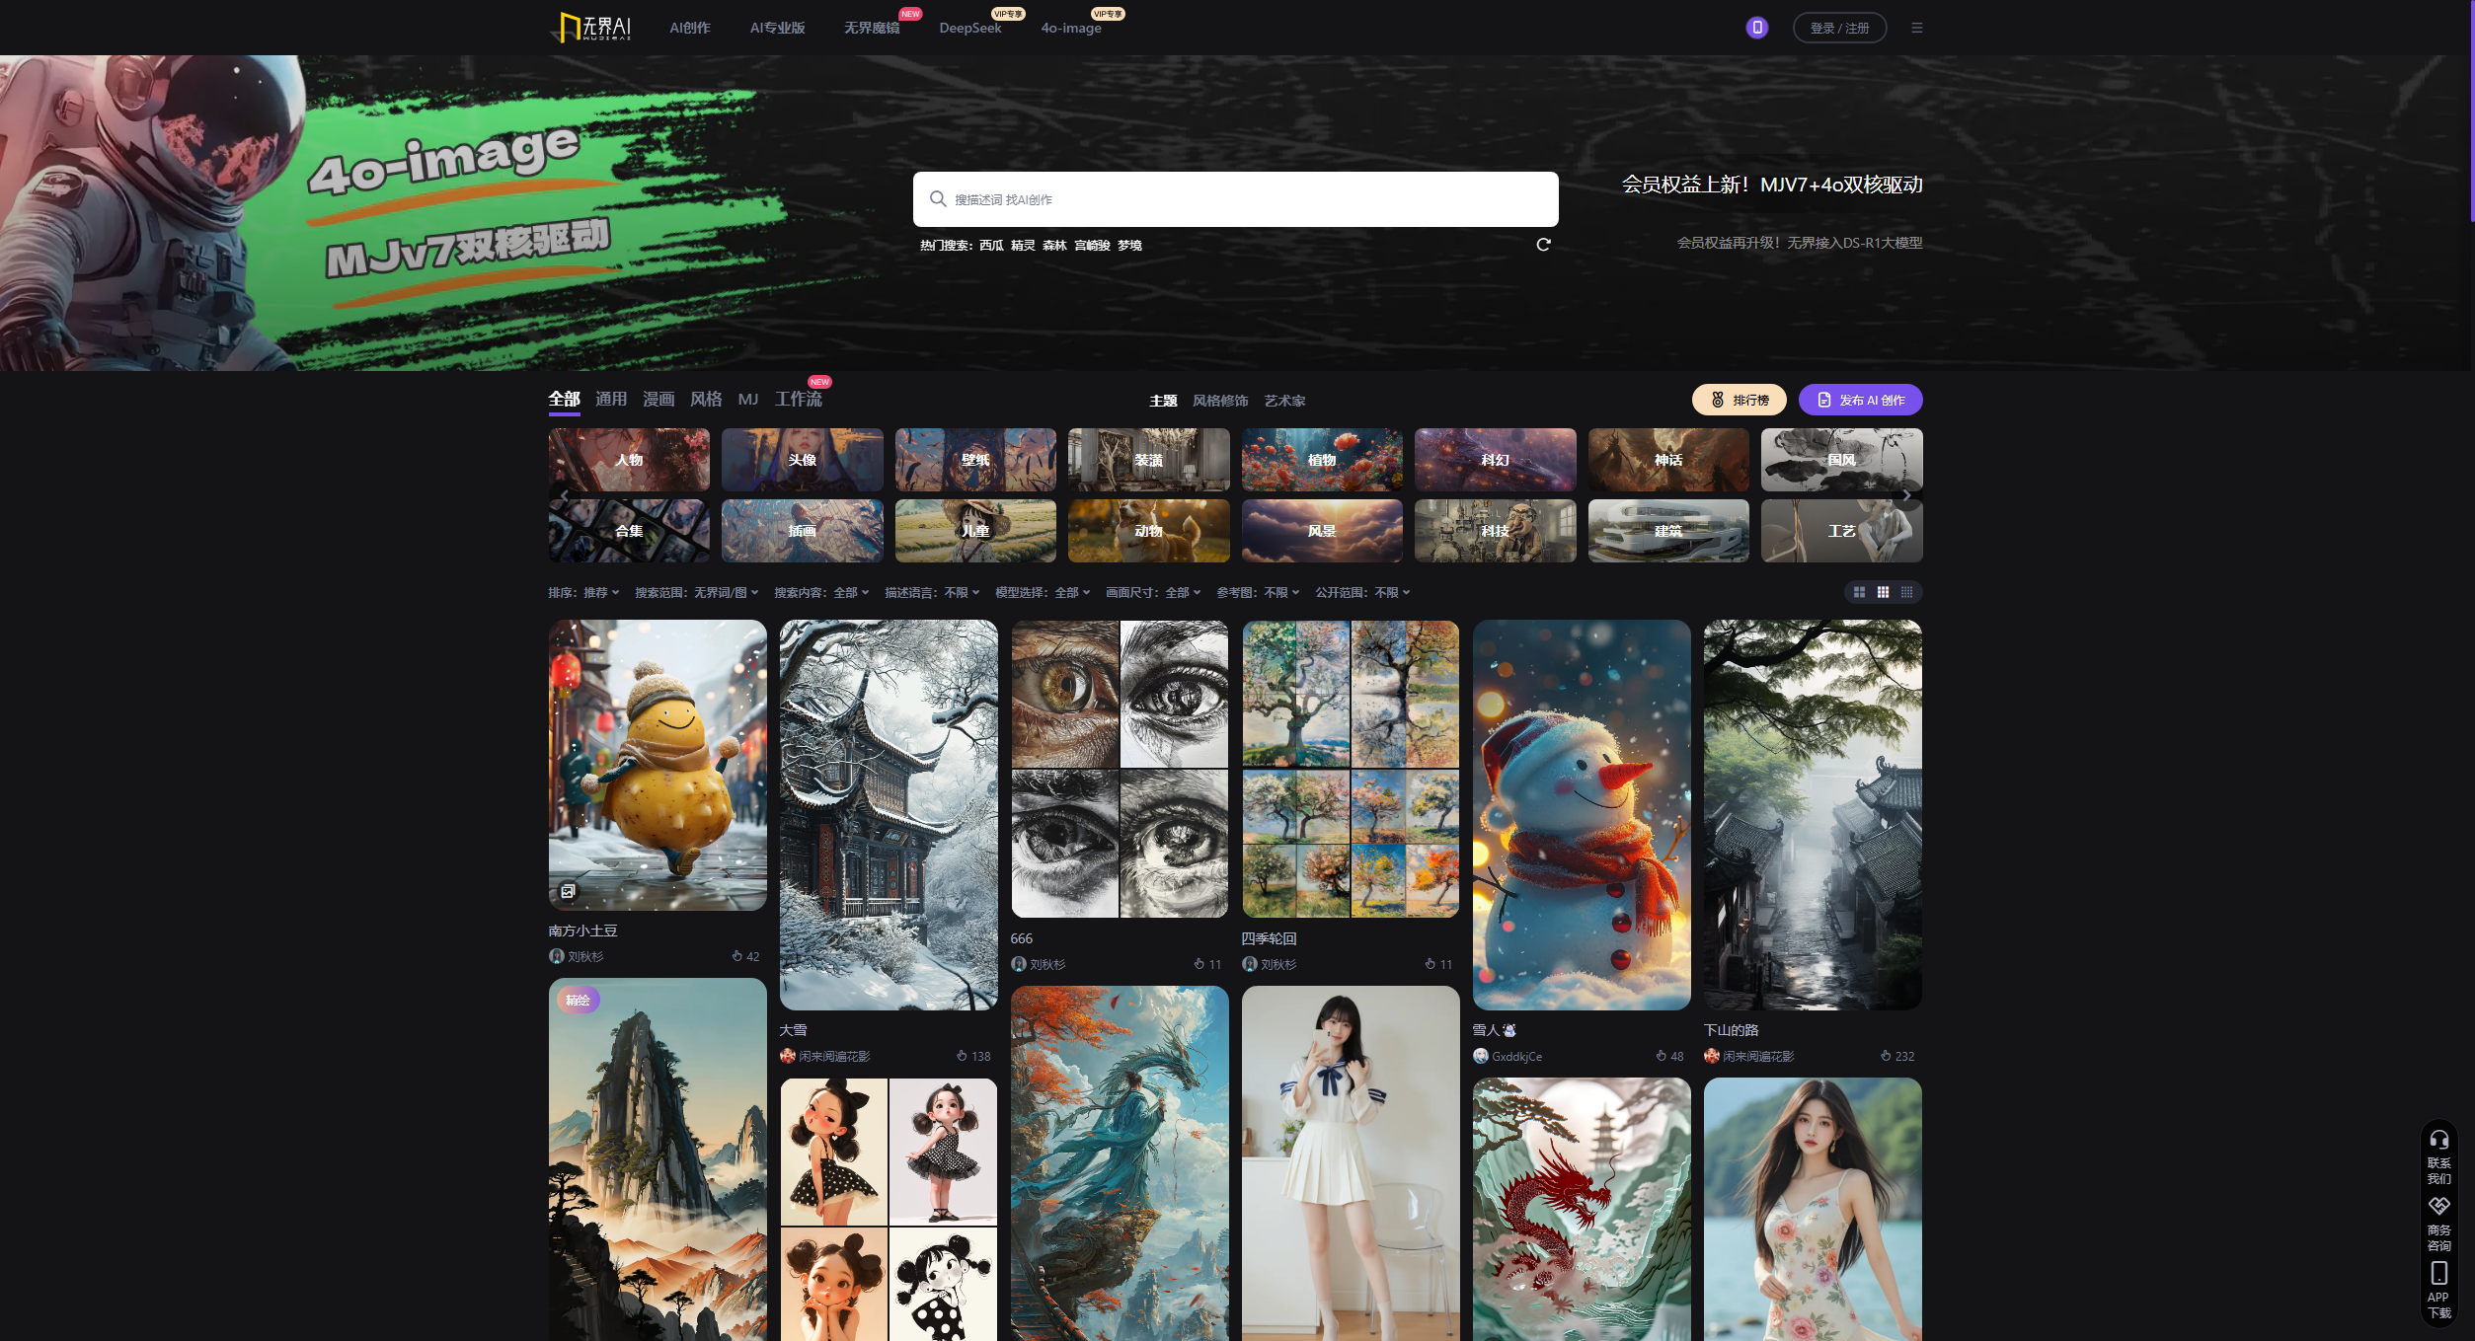Open the 参考图 dropdown

pos(1258,592)
